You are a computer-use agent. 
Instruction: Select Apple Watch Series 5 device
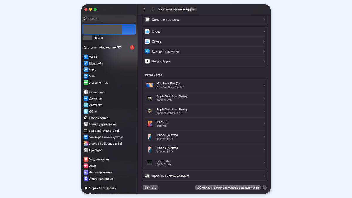coord(205,111)
